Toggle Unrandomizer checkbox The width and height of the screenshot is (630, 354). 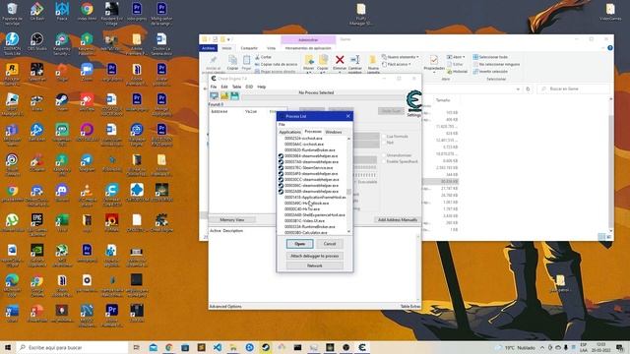pos(384,155)
